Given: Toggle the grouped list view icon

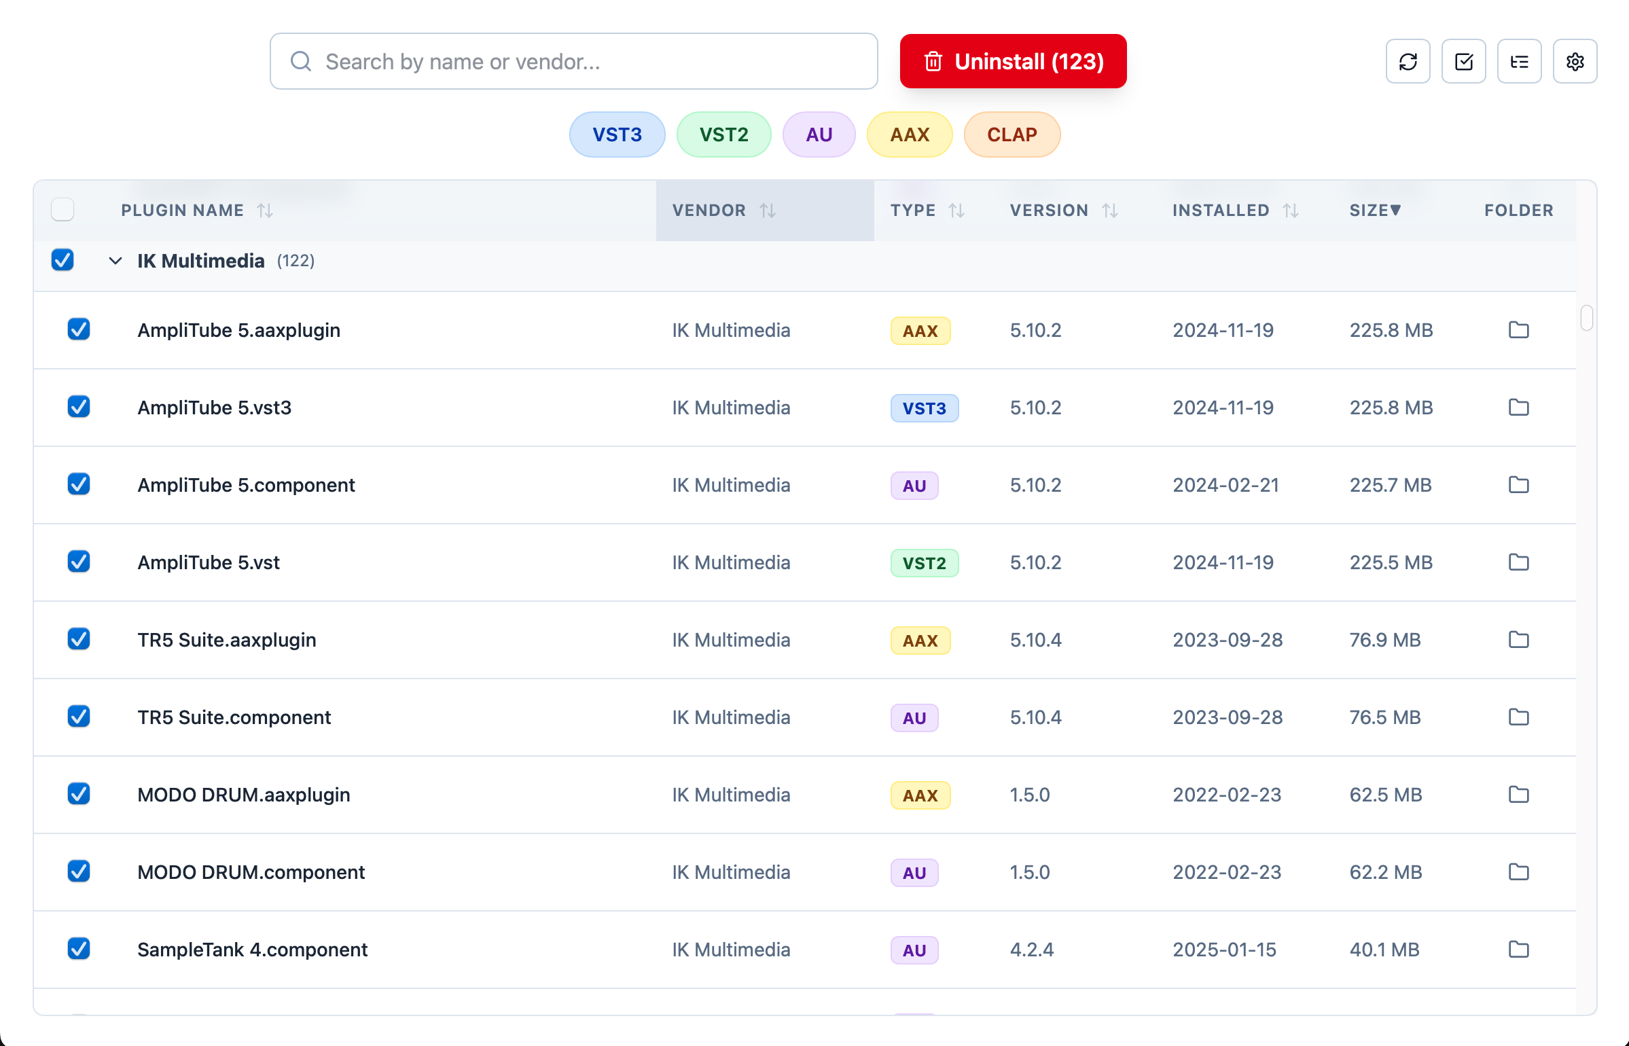Looking at the screenshot, I should [1519, 62].
